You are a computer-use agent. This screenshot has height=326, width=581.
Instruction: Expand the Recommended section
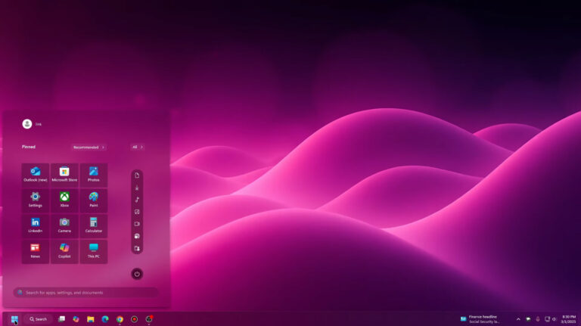89,147
